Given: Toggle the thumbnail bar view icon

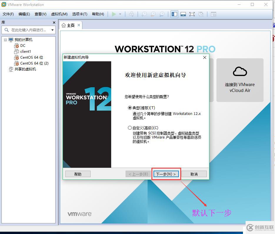Looking at the screenshot, I should coord(183,14).
